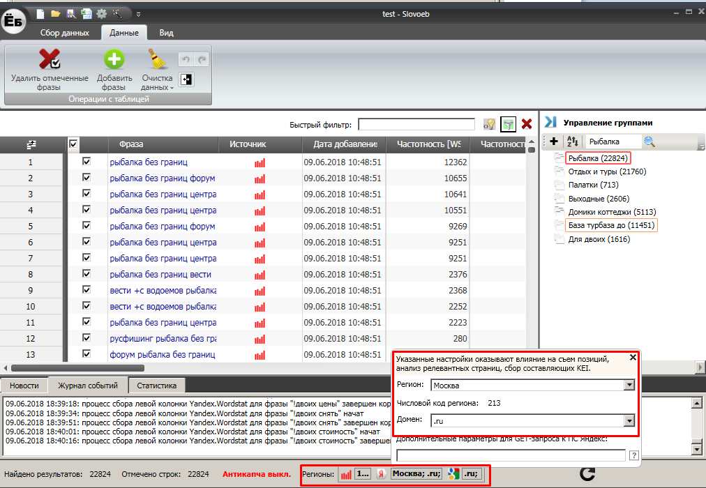This screenshot has height=488, width=706.
Task: Click the table row-settings icon in header corner
Action: (x=31, y=144)
